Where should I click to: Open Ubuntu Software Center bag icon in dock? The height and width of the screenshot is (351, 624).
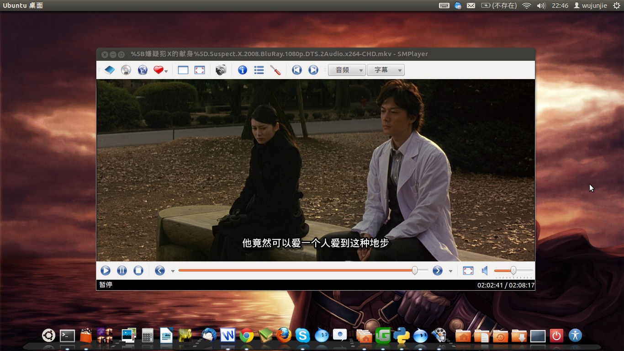(86, 336)
